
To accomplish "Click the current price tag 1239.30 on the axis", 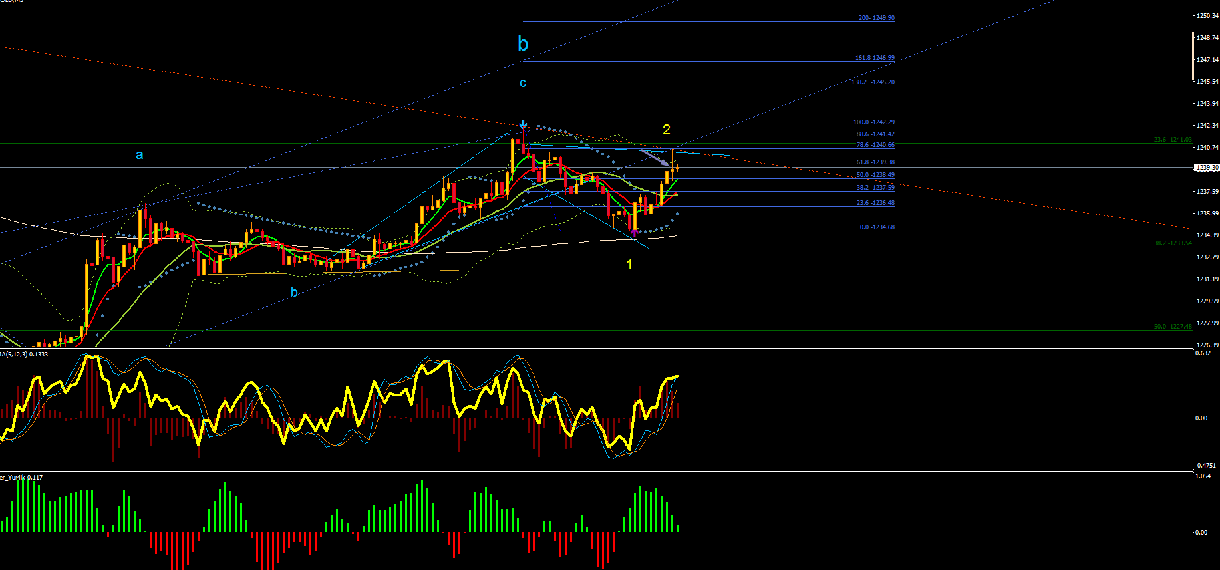I will coord(1207,168).
